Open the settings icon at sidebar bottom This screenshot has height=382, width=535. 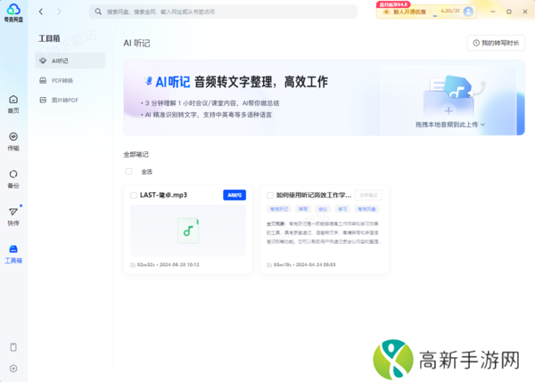pos(13,369)
